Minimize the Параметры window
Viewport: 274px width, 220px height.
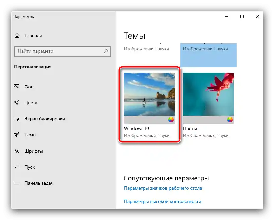227,16
